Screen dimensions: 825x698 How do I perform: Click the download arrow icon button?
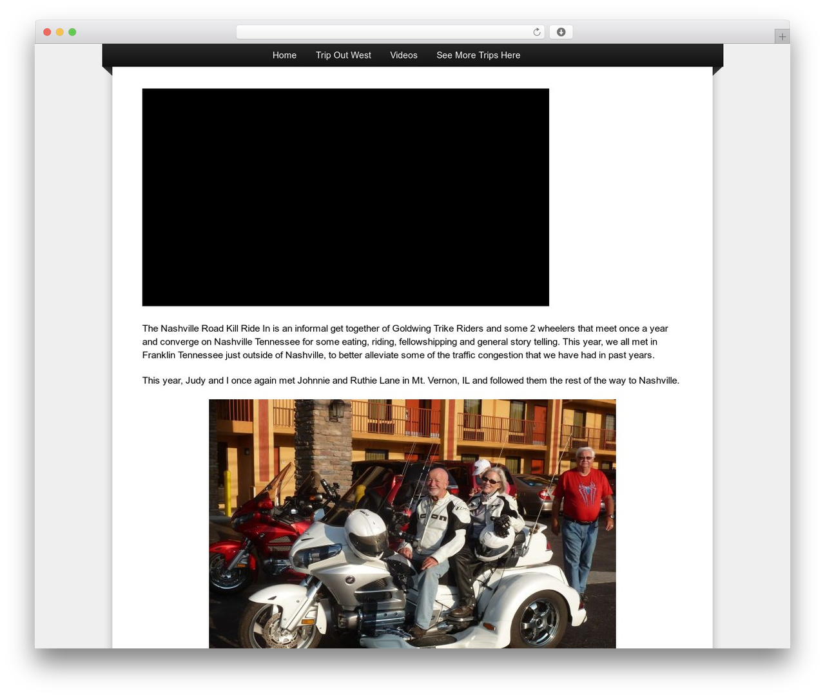click(561, 32)
